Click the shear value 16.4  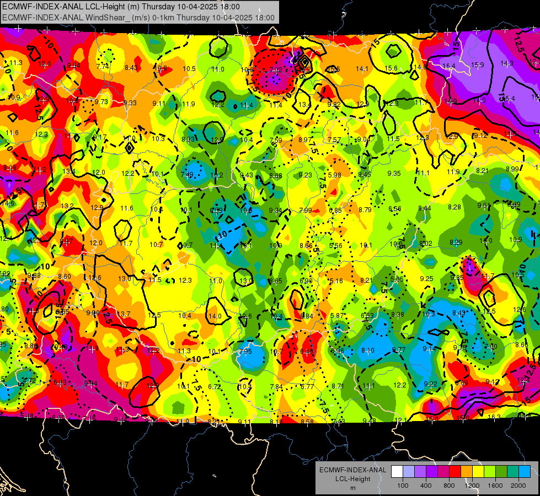coord(449,66)
